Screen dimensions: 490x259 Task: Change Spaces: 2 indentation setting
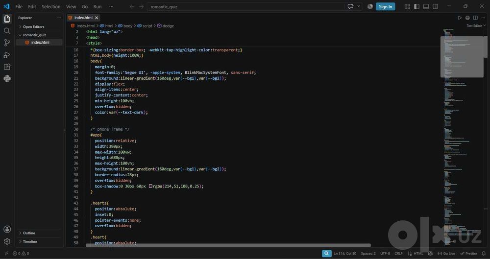(x=368, y=254)
